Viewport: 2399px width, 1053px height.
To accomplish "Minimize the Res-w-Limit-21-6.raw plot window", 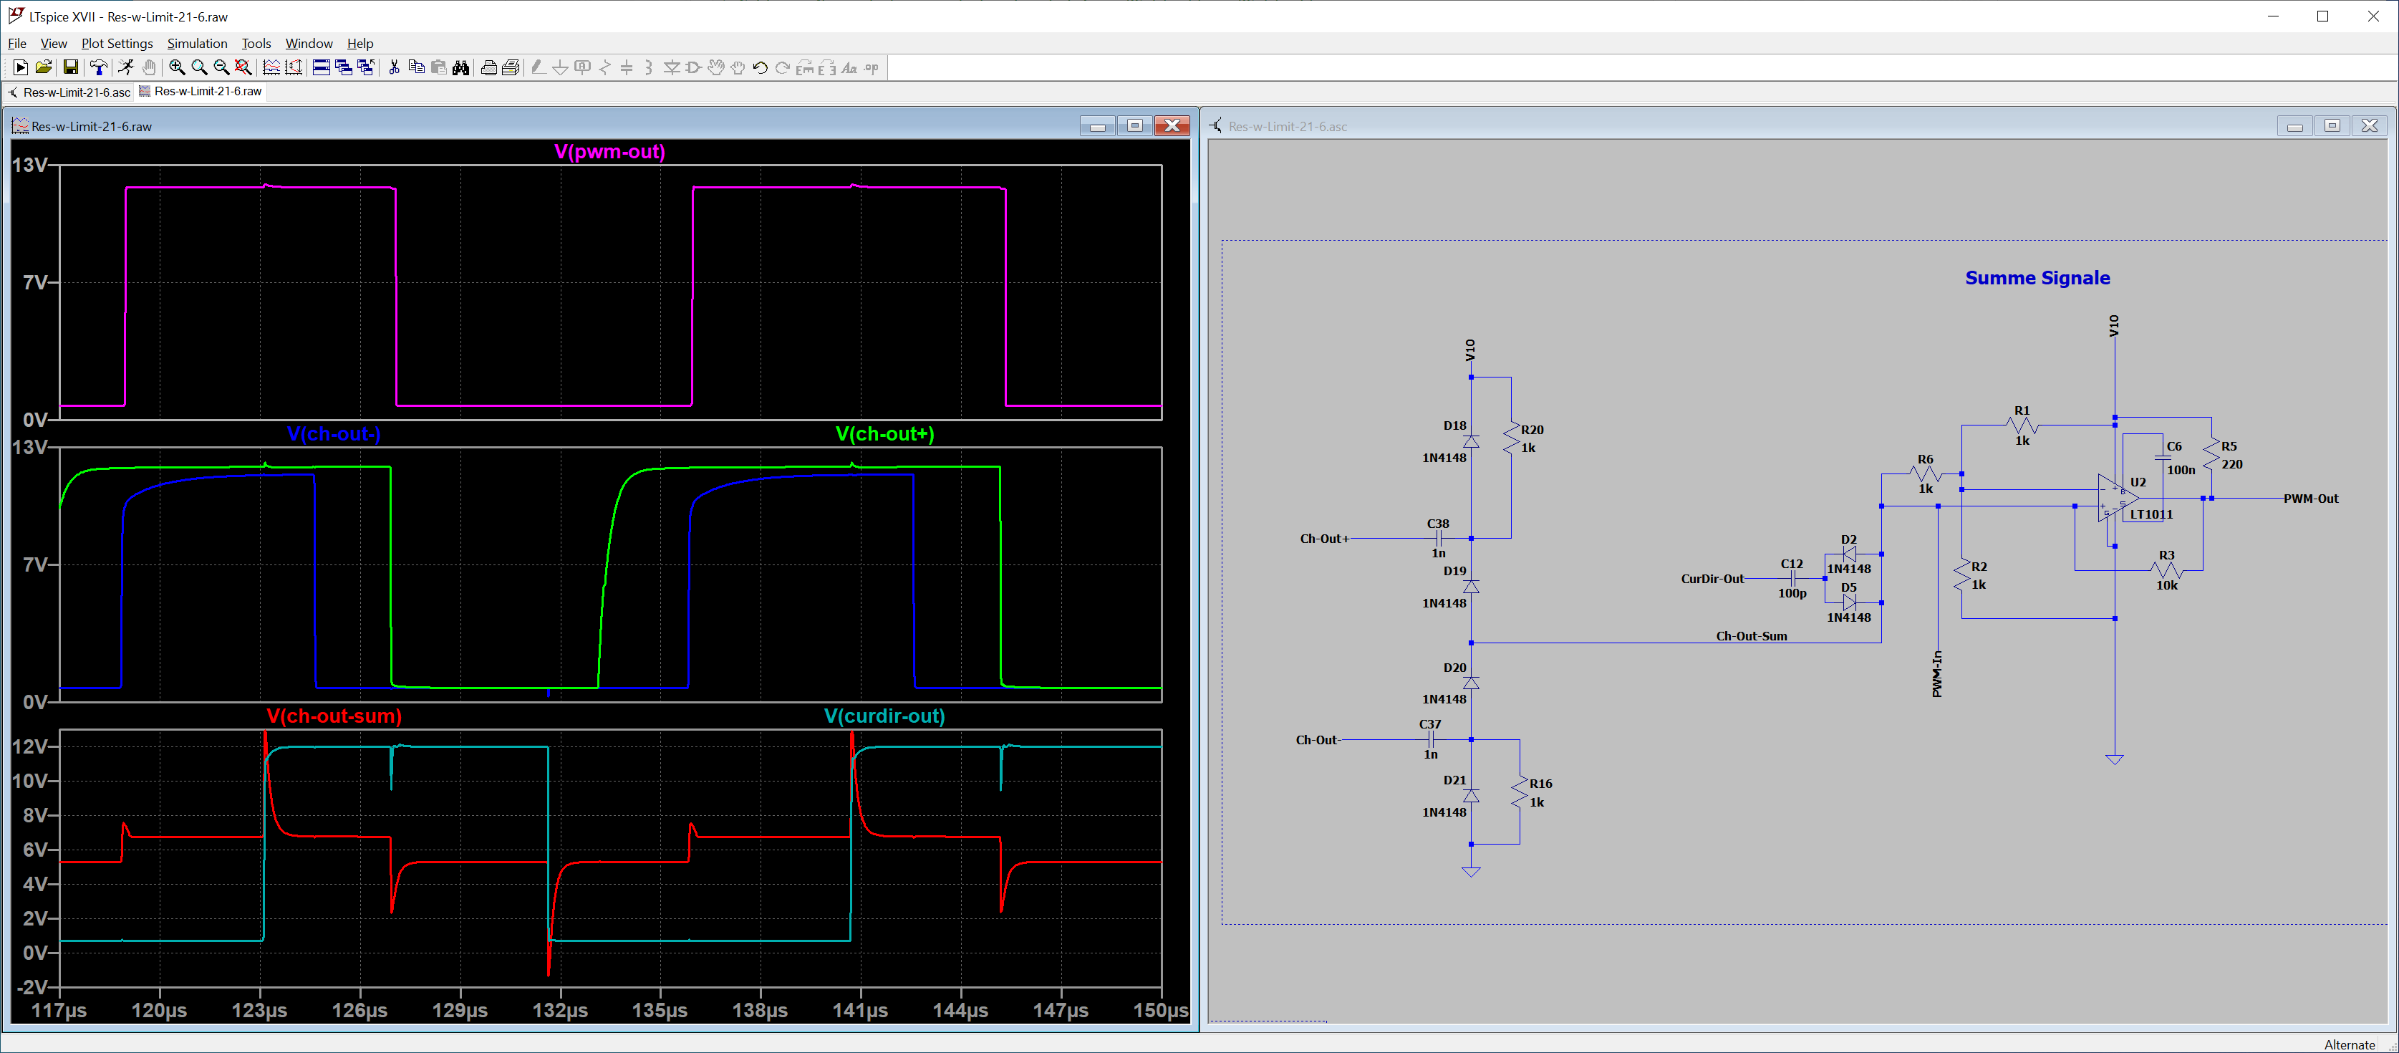I will coord(1098,126).
